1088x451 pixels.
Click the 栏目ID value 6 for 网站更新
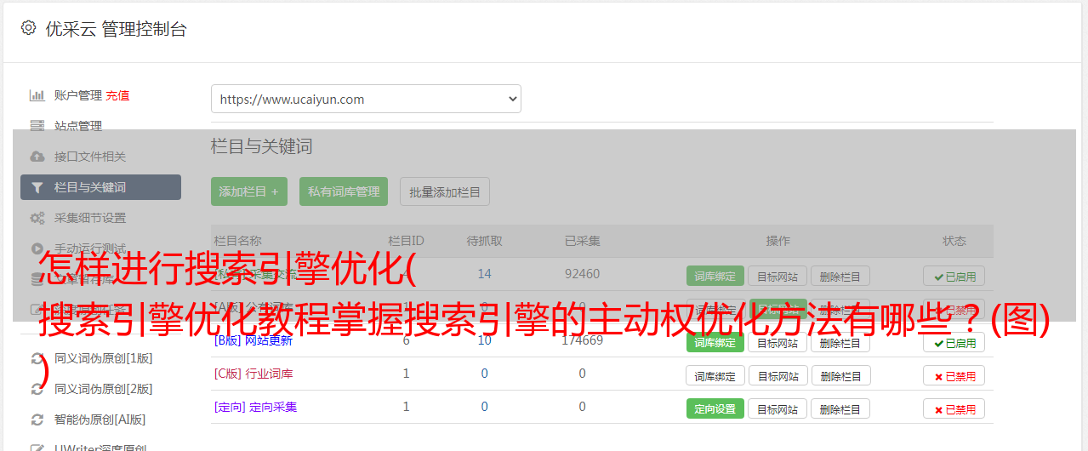(x=406, y=340)
